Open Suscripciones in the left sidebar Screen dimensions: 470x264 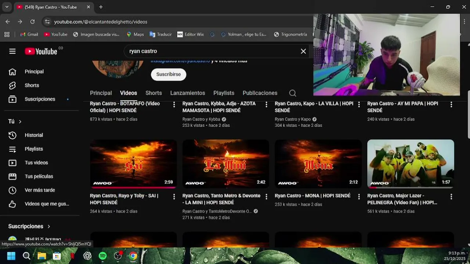pyautogui.click(x=40, y=99)
